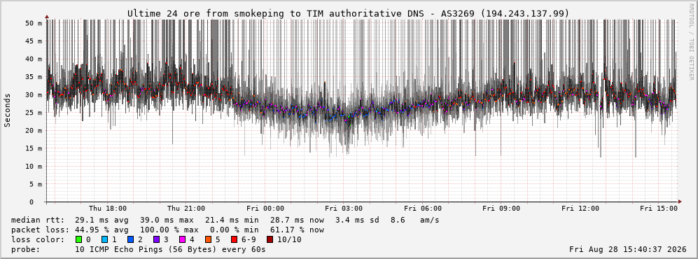Click the Fri 03:00 time axis label

[344, 209]
